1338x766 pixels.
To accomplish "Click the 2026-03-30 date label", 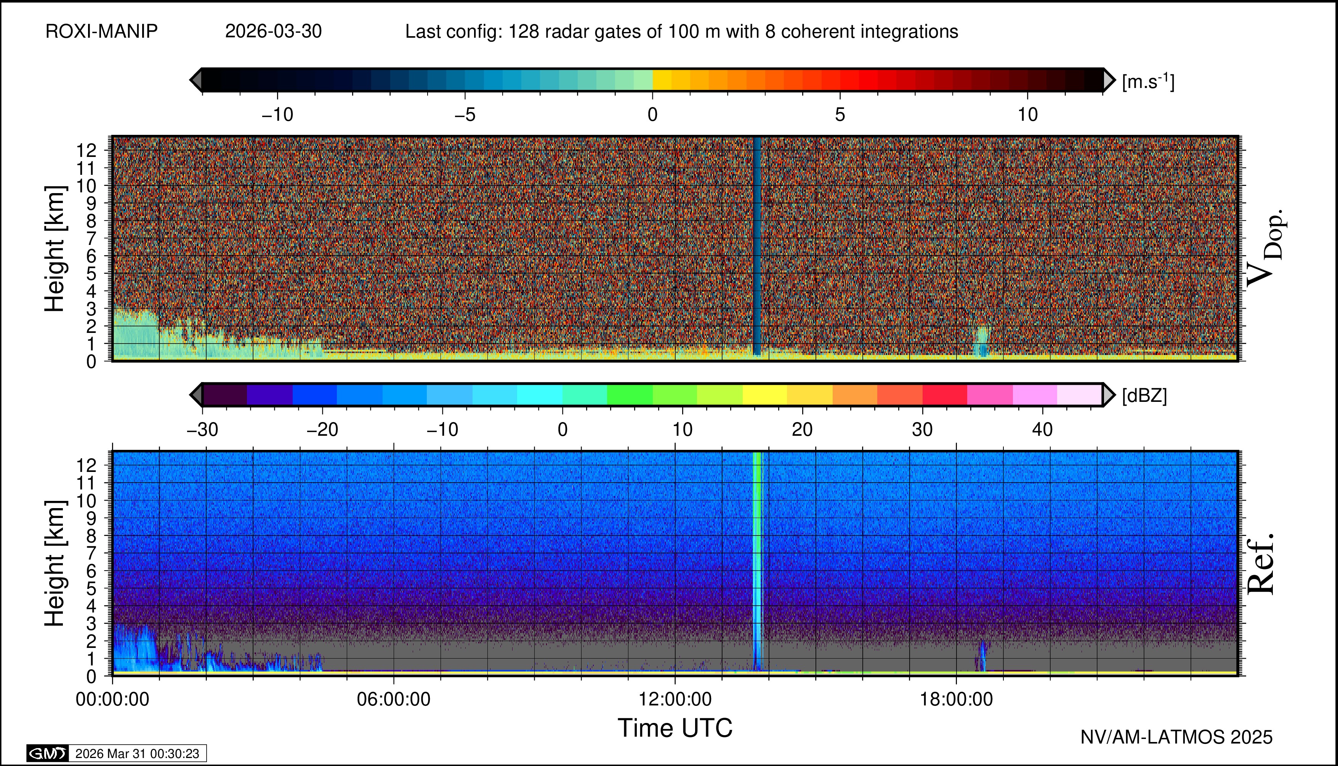I will click(x=273, y=32).
